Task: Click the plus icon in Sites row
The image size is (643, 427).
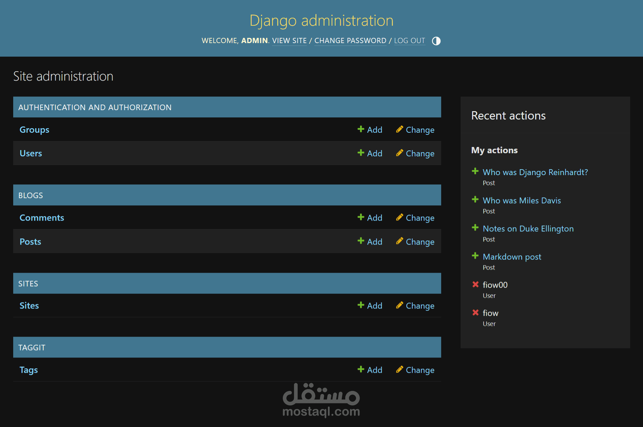Action: coord(361,305)
